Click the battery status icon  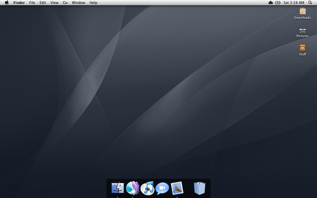(278, 2)
